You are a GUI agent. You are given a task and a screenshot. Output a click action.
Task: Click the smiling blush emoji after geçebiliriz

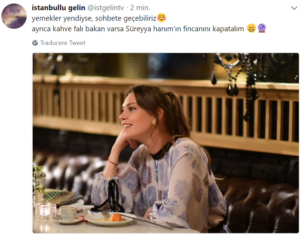pos(162,18)
